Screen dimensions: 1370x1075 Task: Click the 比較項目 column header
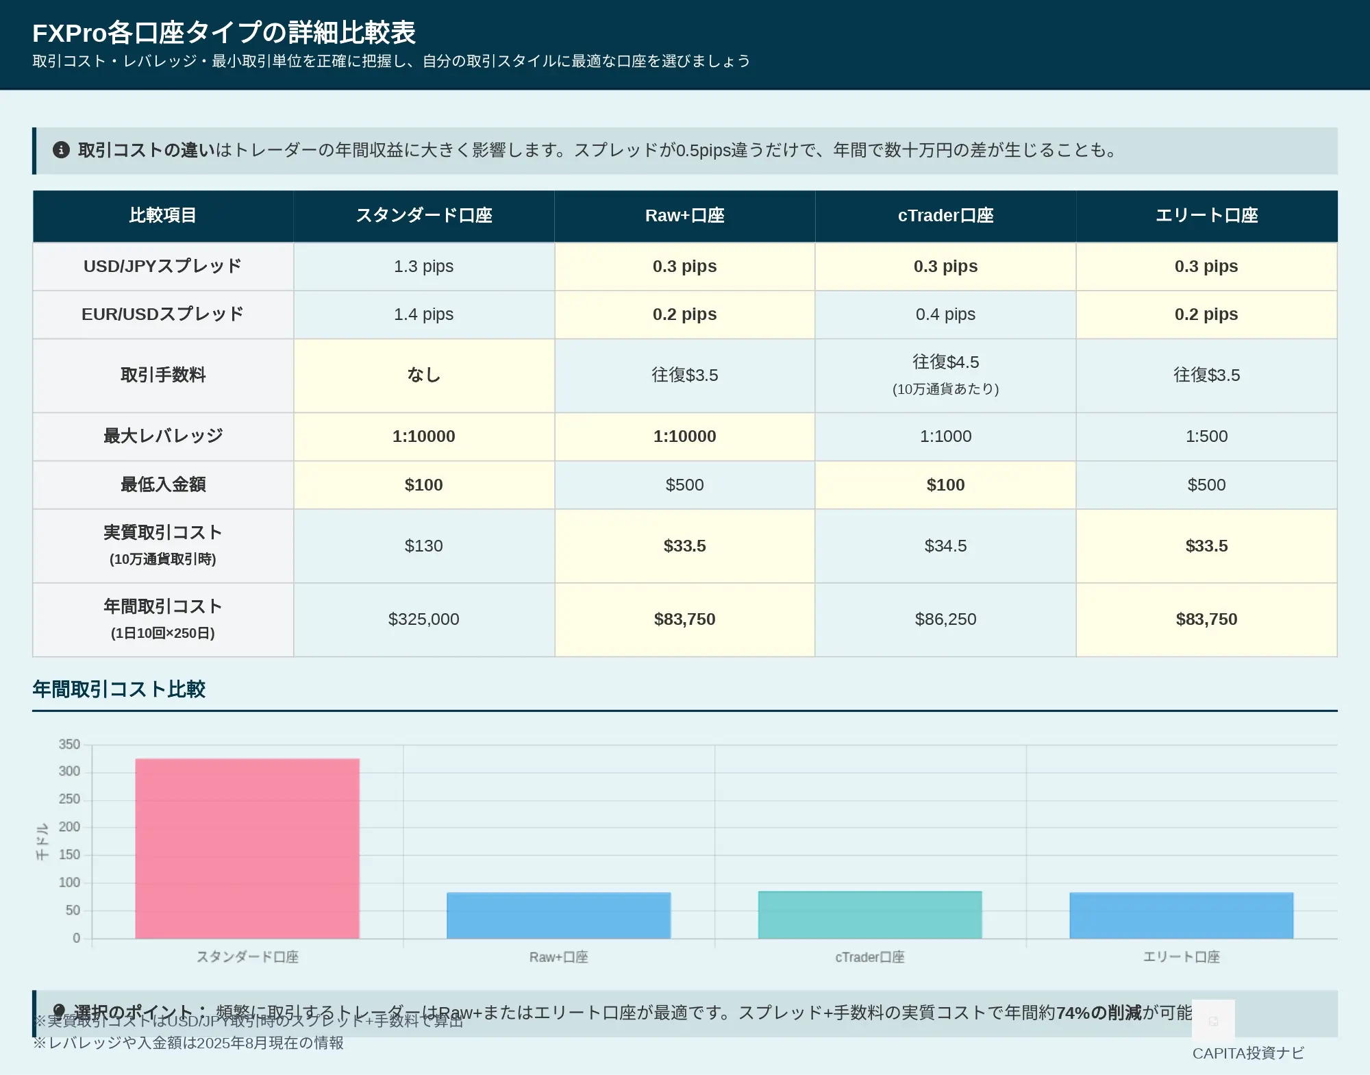[x=163, y=216]
